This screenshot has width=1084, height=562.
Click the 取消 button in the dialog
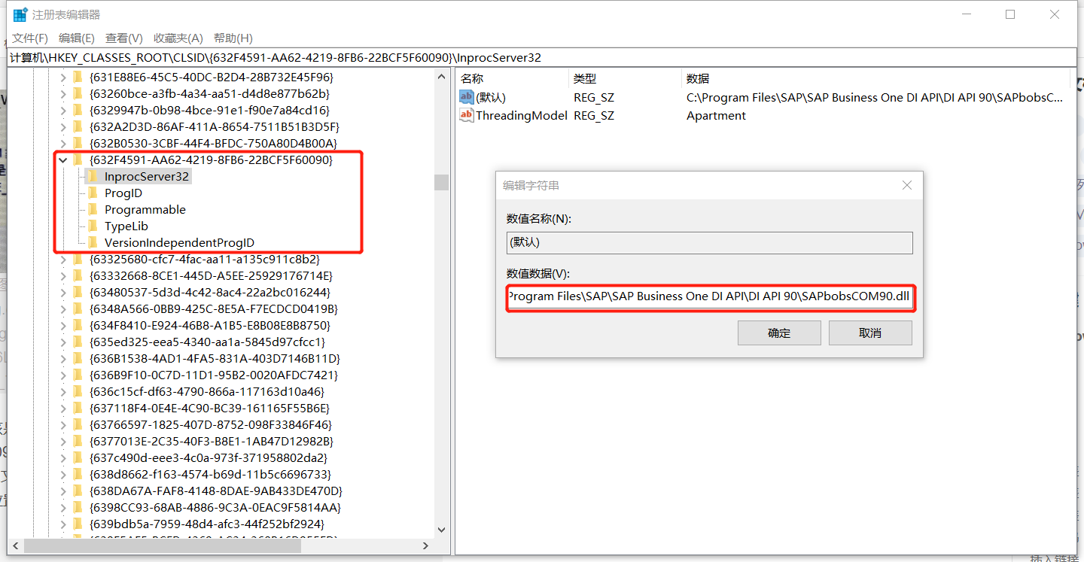[x=870, y=333]
